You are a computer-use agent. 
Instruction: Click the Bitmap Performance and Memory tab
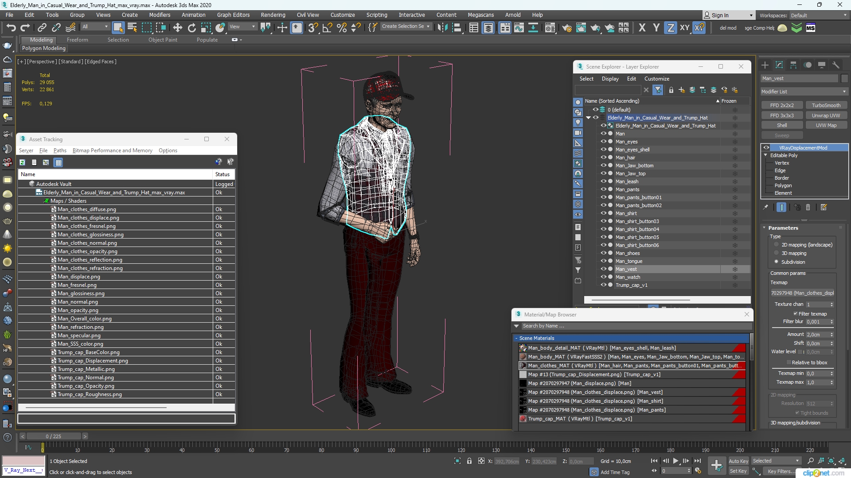click(x=112, y=150)
